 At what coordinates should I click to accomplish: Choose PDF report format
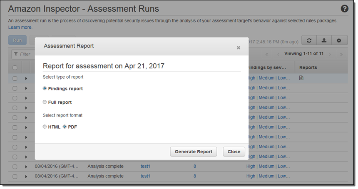tap(65, 127)
